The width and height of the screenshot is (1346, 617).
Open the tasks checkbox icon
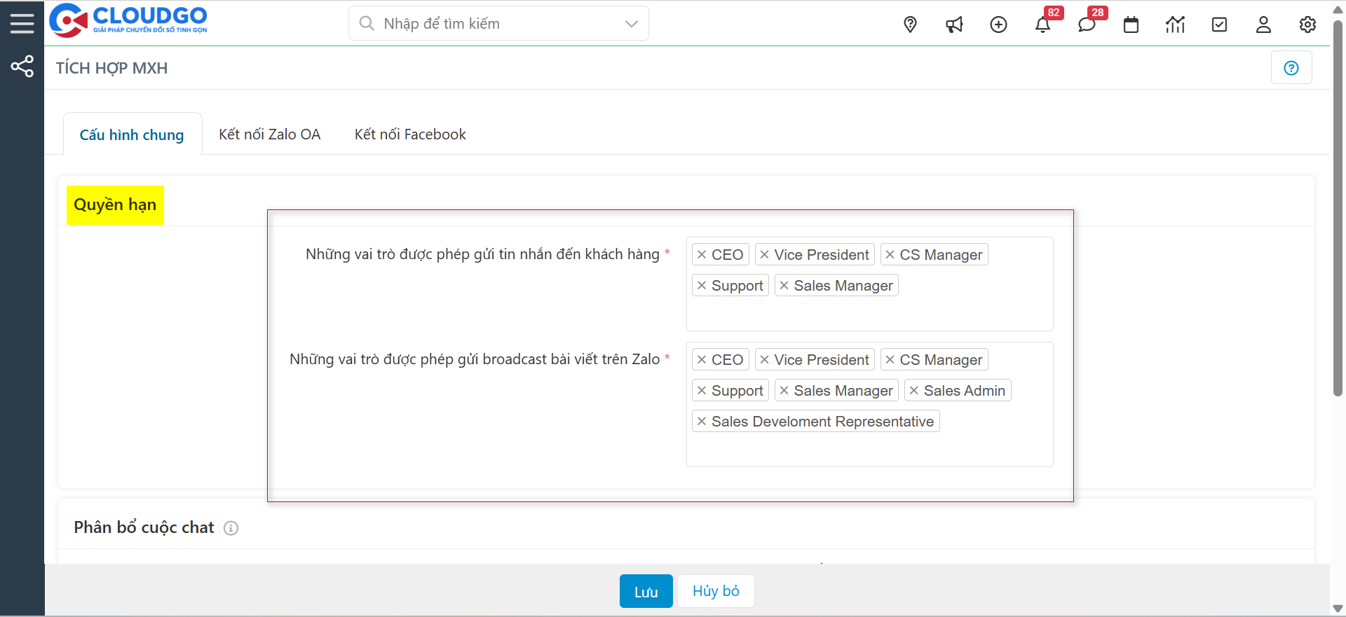1219,25
